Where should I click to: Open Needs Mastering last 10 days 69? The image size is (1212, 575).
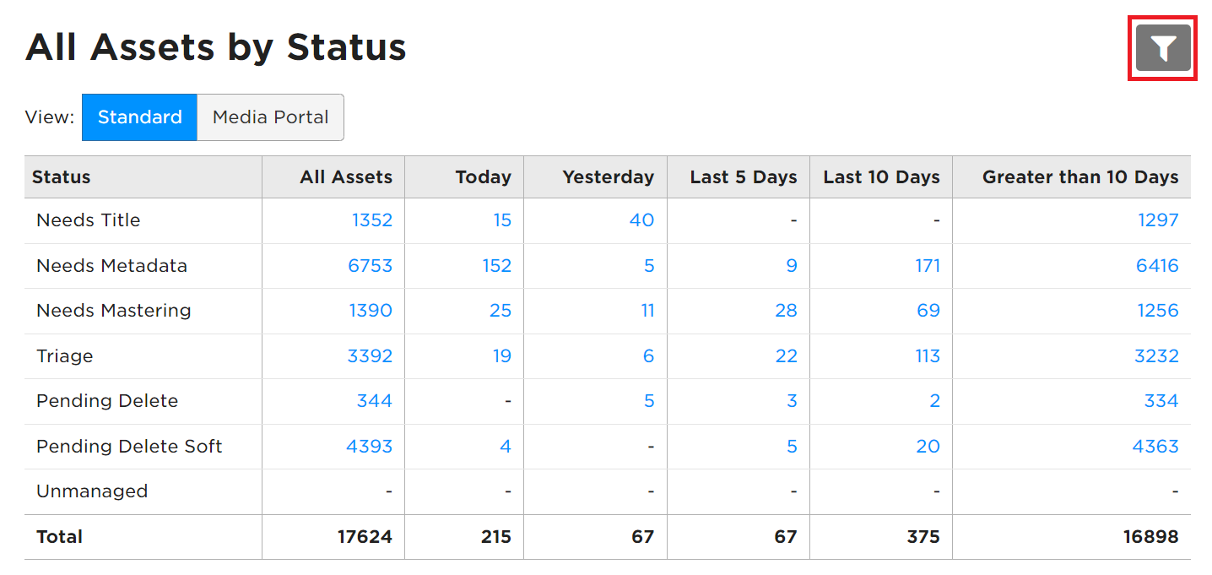pos(928,311)
